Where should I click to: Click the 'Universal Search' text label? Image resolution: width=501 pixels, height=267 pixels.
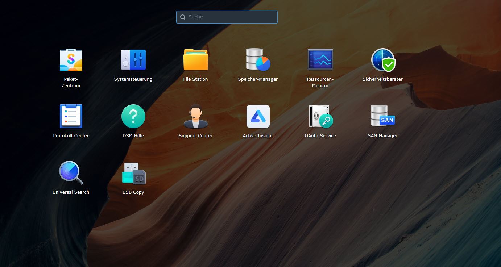pyautogui.click(x=71, y=192)
